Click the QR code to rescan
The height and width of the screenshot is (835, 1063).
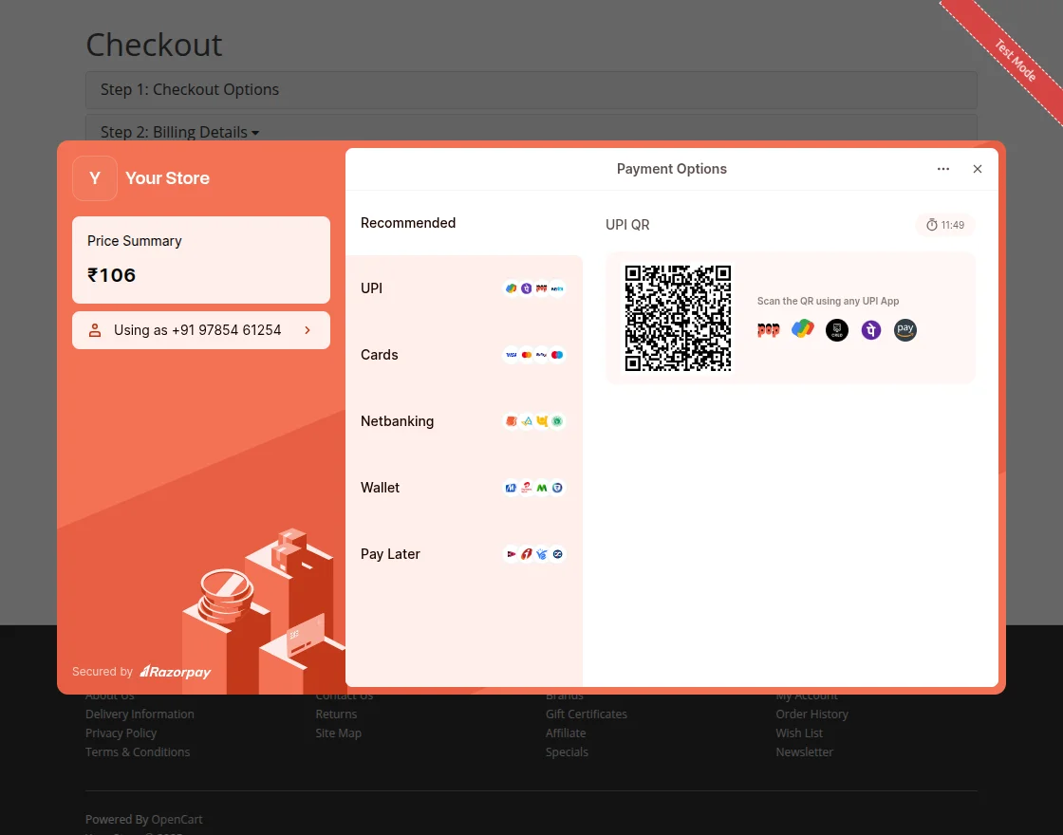pyautogui.click(x=678, y=317)
